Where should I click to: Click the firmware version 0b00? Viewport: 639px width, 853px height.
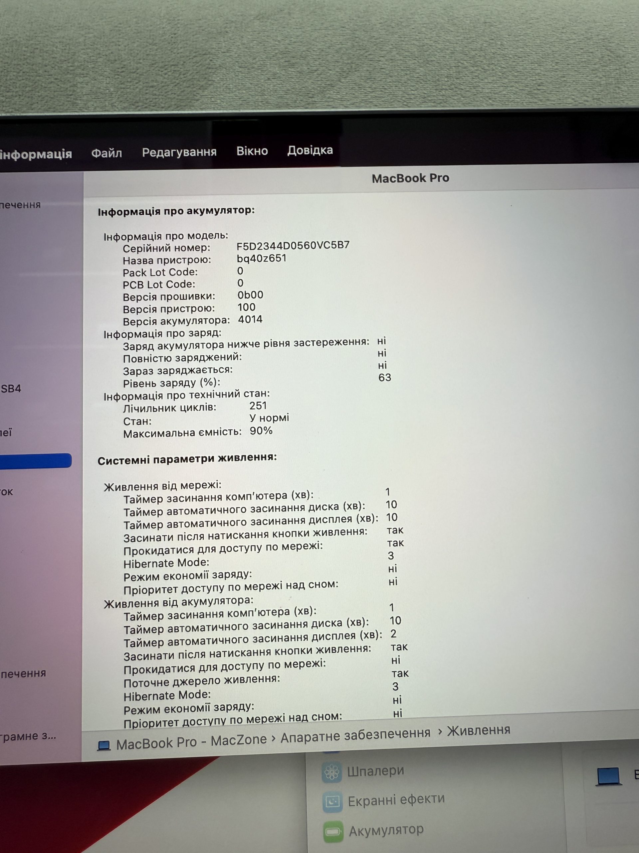pos(250,295)
